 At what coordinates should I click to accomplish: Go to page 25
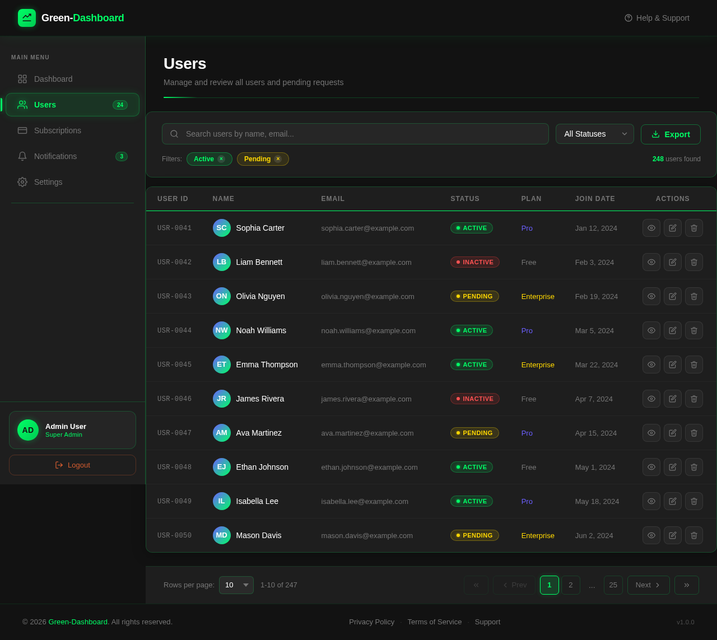tap(613, 585)
